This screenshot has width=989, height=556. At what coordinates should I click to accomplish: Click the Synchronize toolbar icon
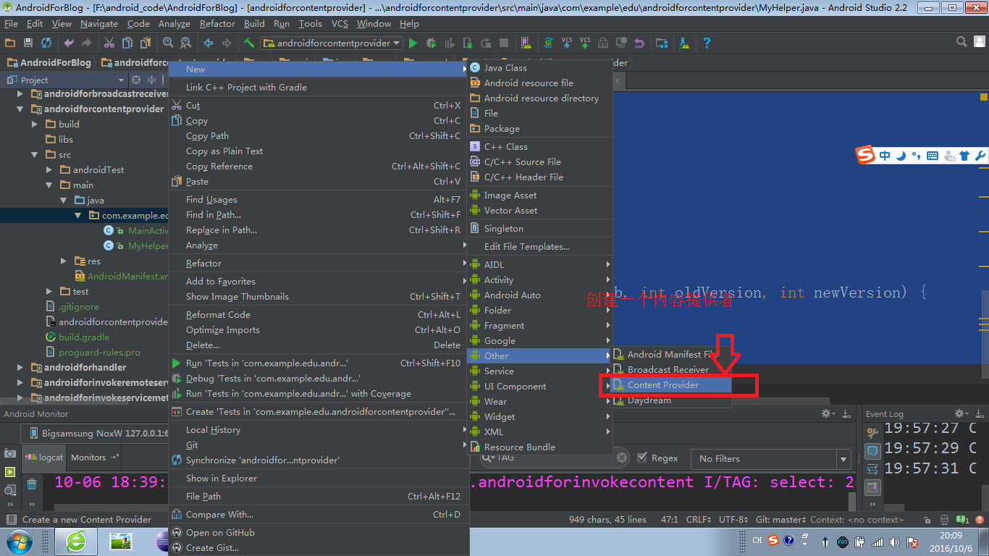[x=46, y=43]
